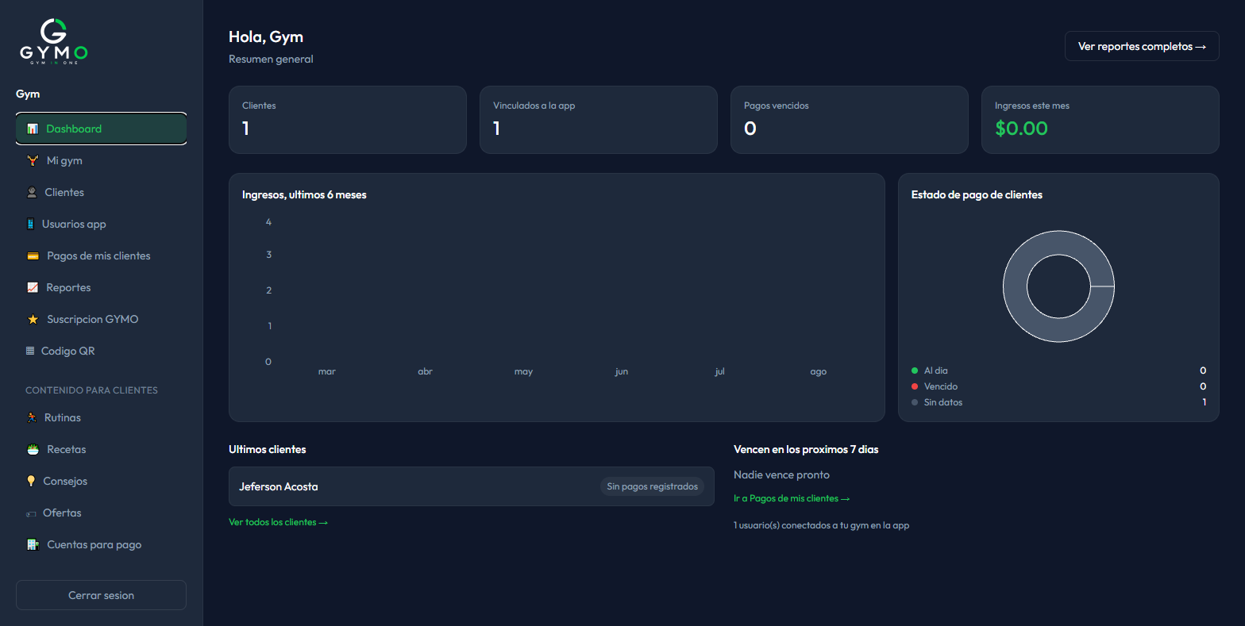Click the usuario(s) conectados text
Screen dimensions: 1245x626
(x=822, y=525)
